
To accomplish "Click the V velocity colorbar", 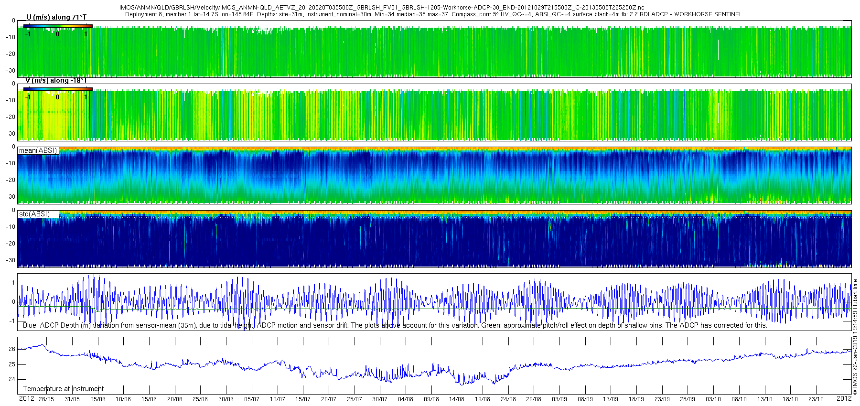I will point(58,89).
